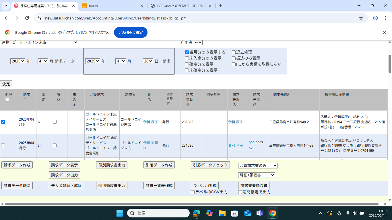
Task: Enable the 未入金分のみ表示 checkbox
Action: point(187,58)
